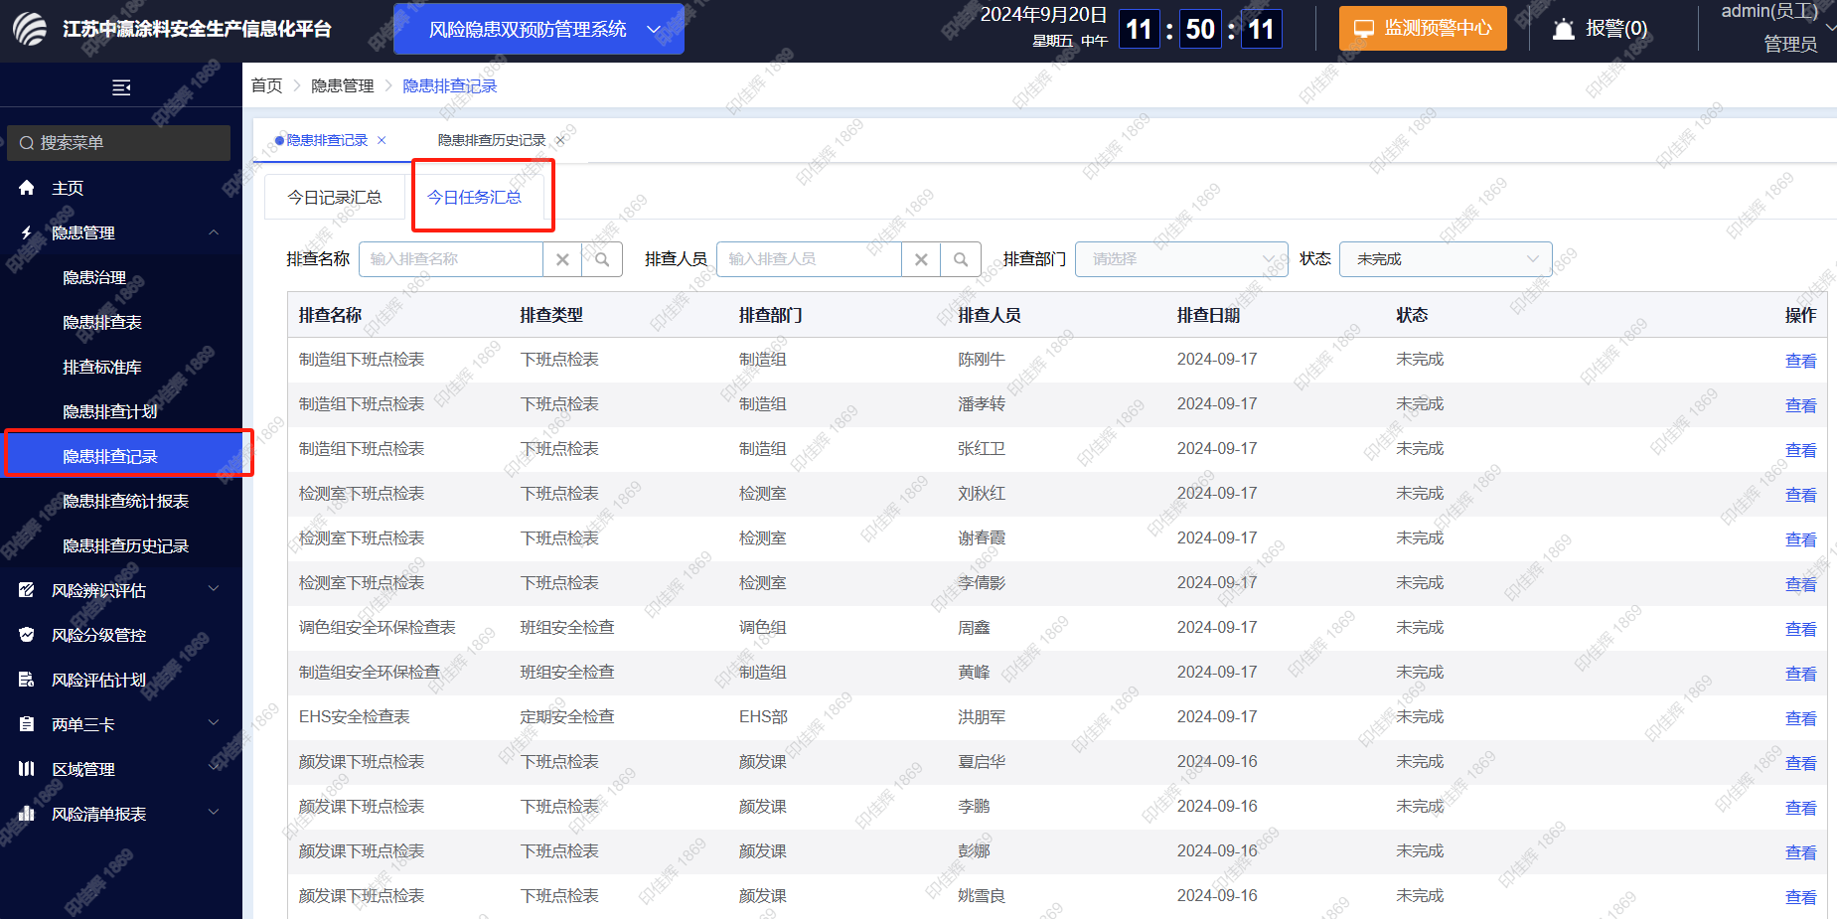Click the name 谢春霞

point(982,537)
